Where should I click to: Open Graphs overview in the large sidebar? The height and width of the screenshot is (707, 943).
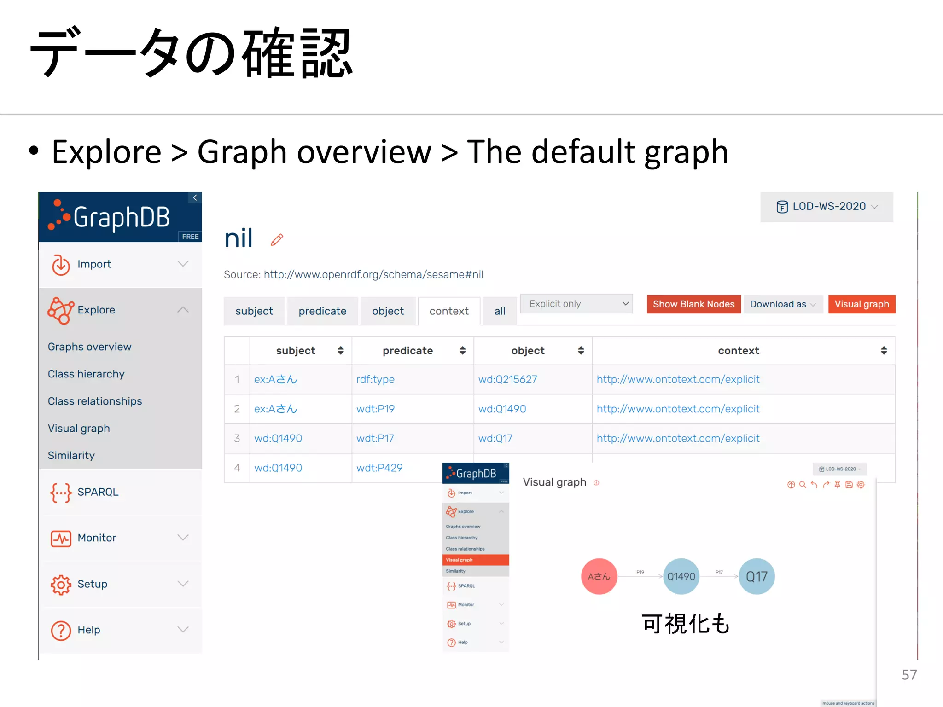pyautogui.click(x=90, y=347)
